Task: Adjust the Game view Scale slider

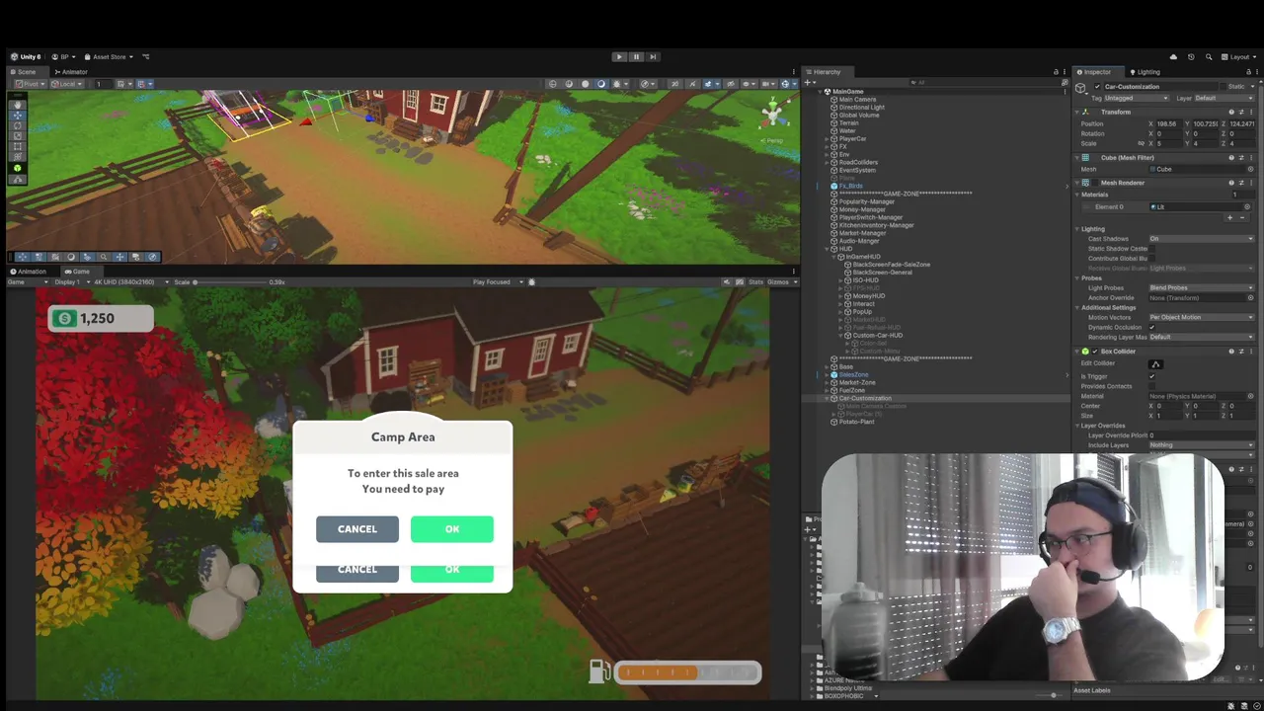Action: pyautogui.click(x=229, y=282)
